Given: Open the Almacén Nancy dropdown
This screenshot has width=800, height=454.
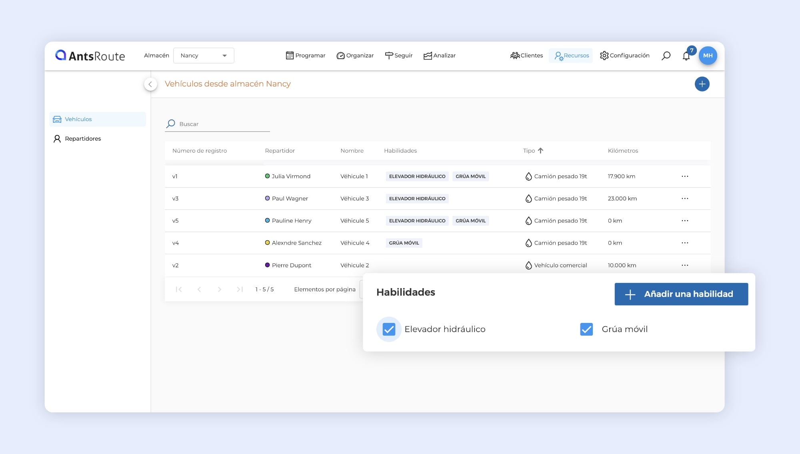Looking at the screenshot, I should [204, 56].
